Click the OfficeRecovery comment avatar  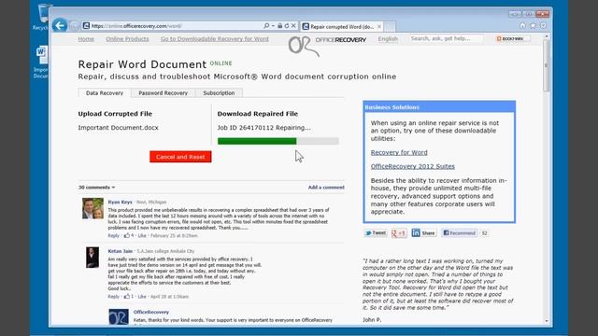[x=119, y=316]
